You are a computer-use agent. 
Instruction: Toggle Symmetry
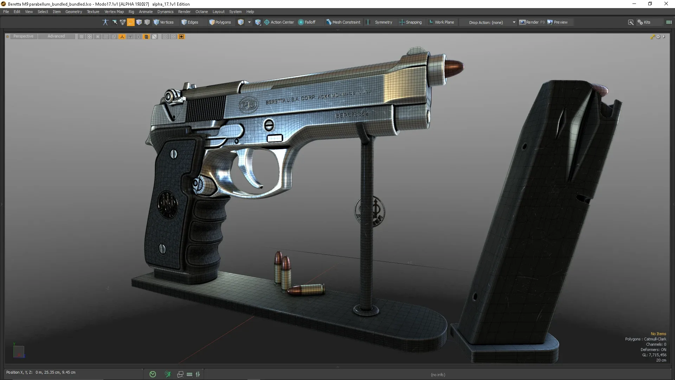[383, 22]
